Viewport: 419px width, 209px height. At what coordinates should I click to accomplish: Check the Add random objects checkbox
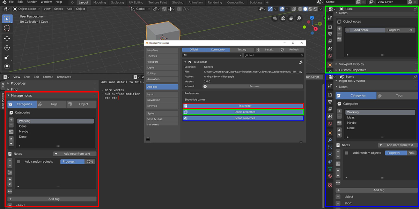(x=18, y=161)
